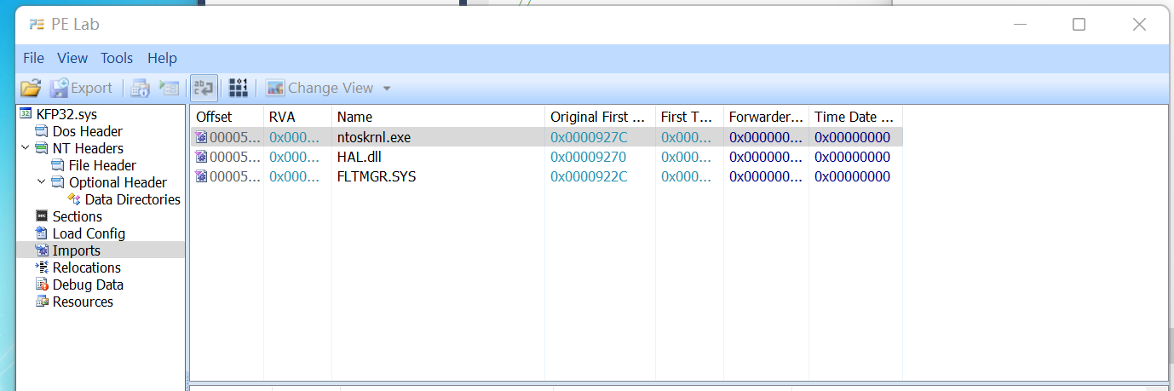
Task: Click the Dos Header icon
Action: coord(42,131)
